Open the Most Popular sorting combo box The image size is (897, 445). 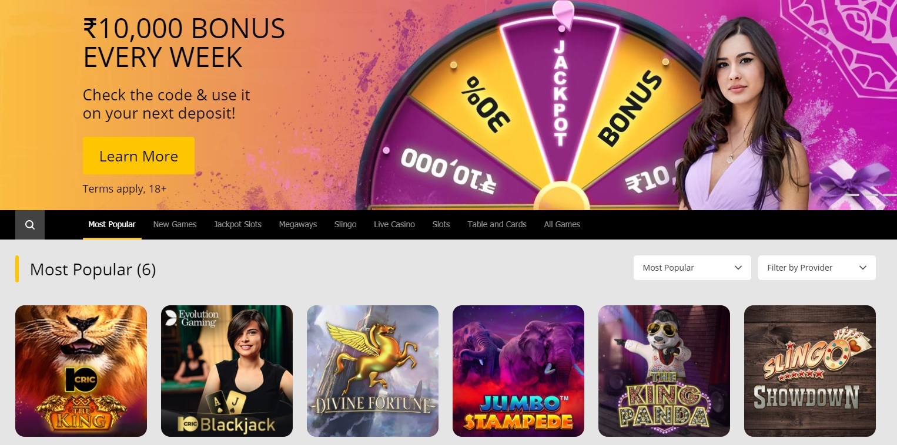click(692, 268)
